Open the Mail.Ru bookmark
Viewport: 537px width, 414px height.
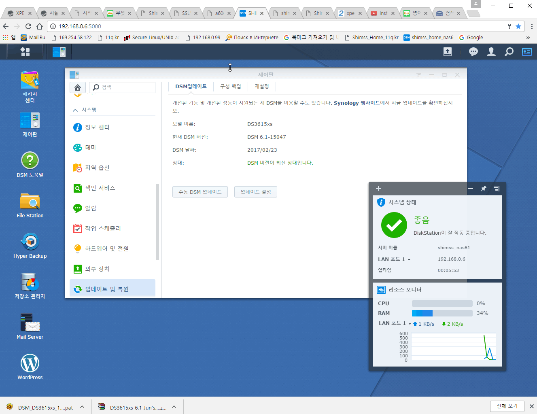tap(33, 38)
